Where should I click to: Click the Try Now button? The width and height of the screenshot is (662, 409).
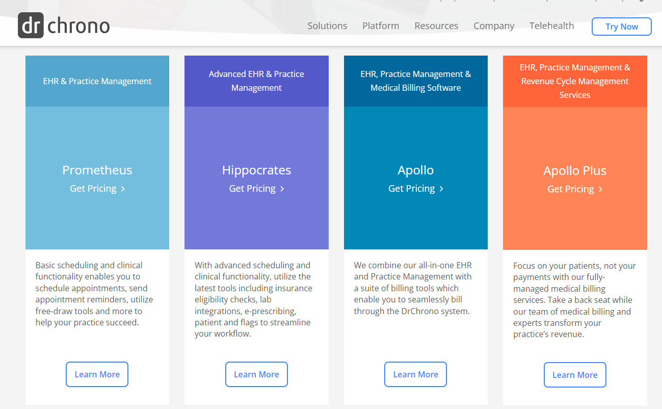click(622, 27)
